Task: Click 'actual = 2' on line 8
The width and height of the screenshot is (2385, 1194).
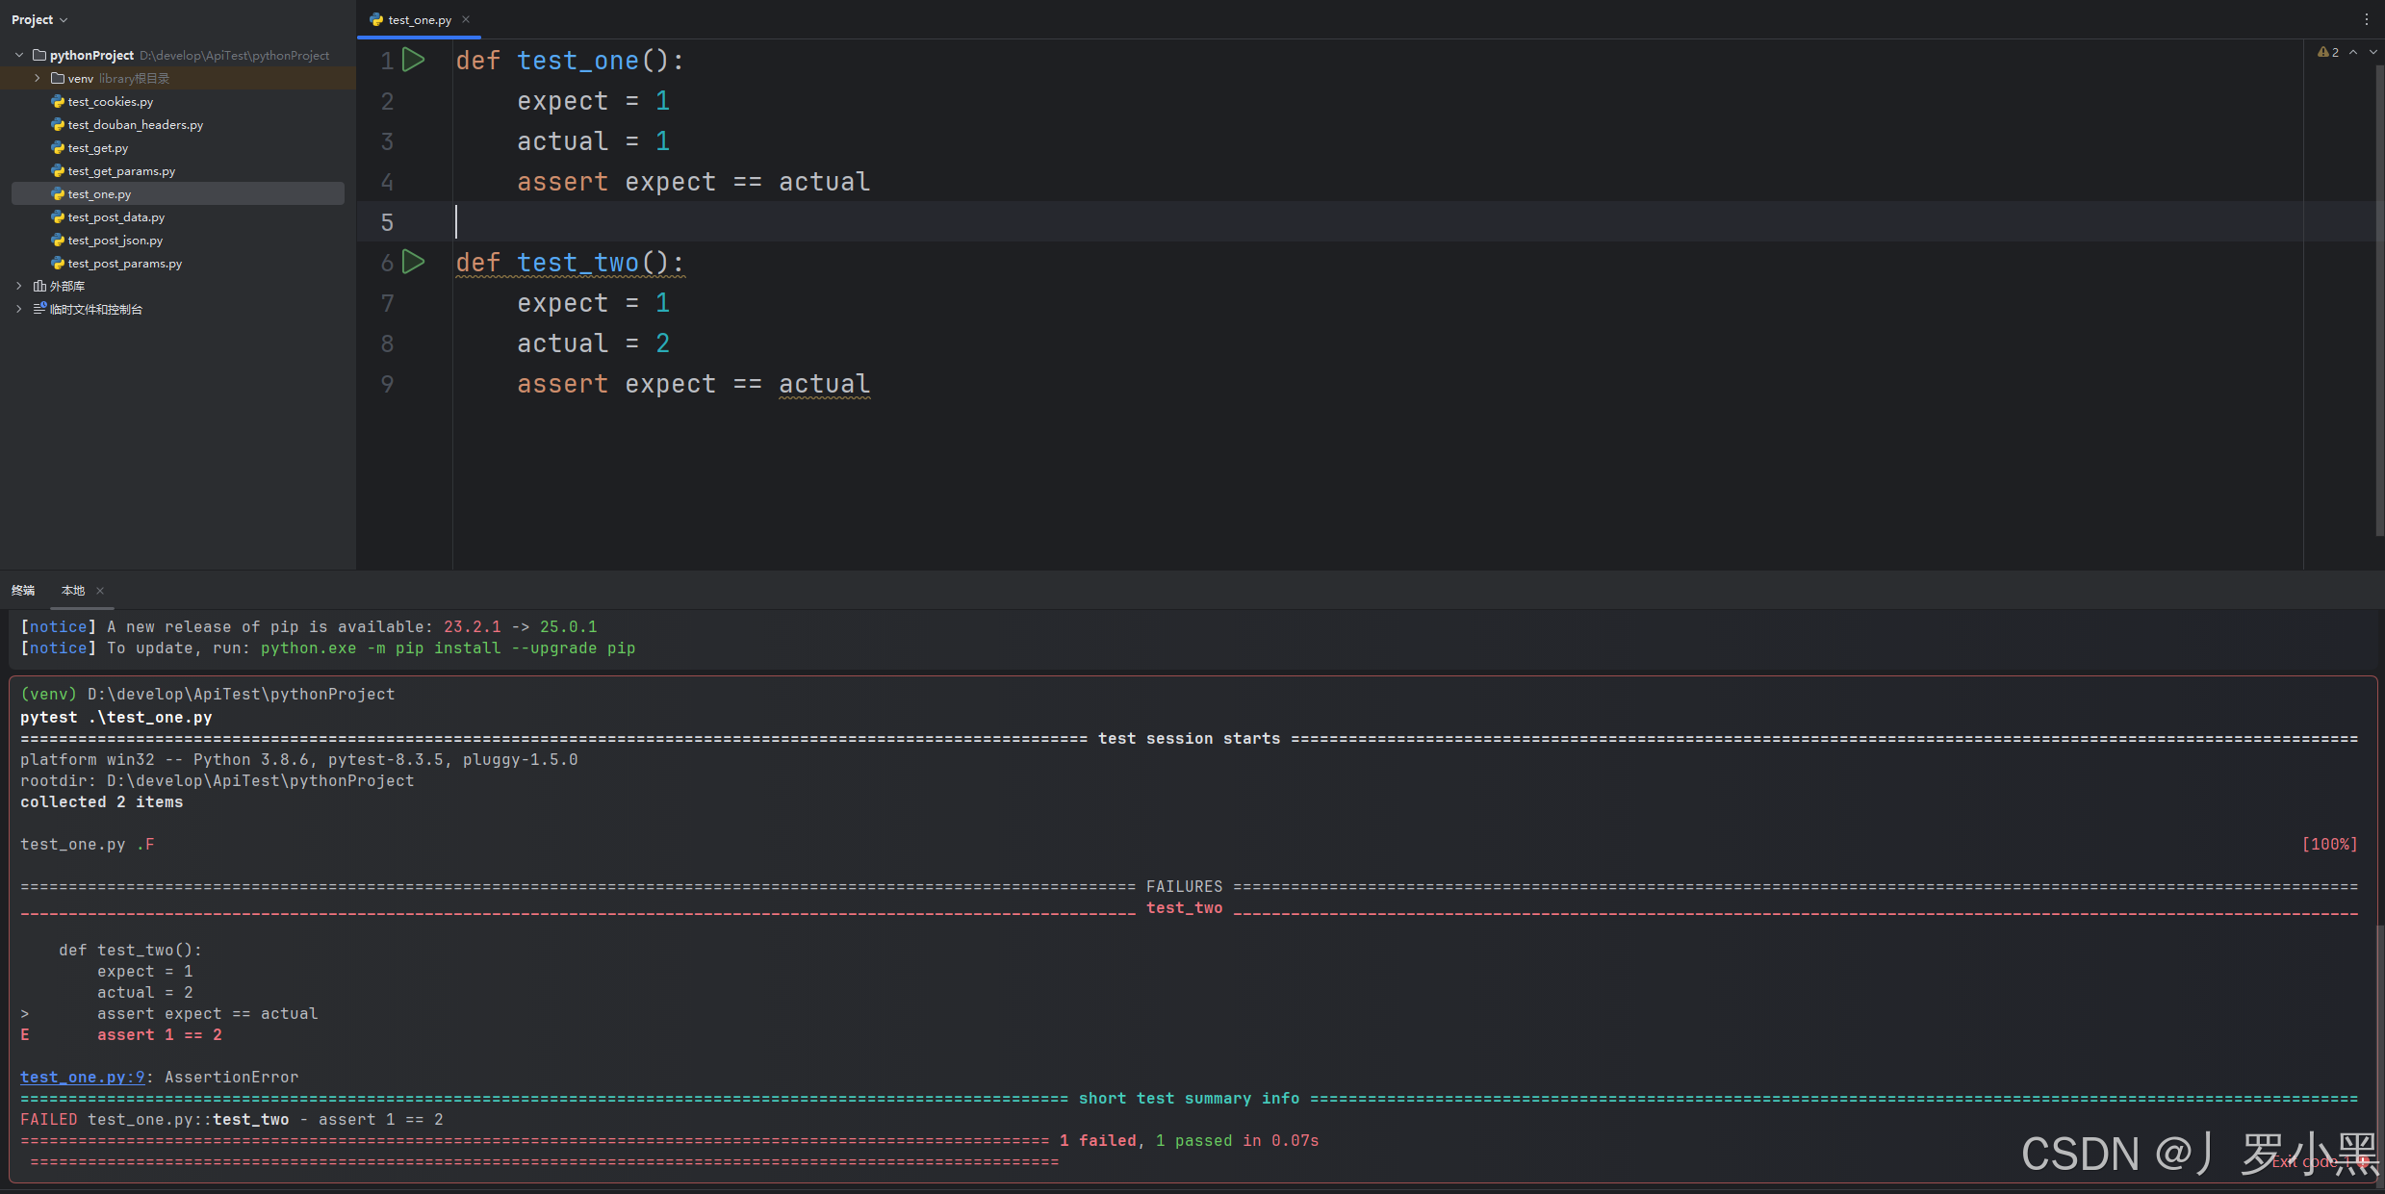Action: tap(593, 343)
